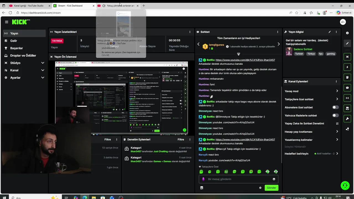Viewport: 354px width, 199px height.
Task: Switch to Kanal içeriği YouTube Studio tab
Action: click(x=30, y=6)
